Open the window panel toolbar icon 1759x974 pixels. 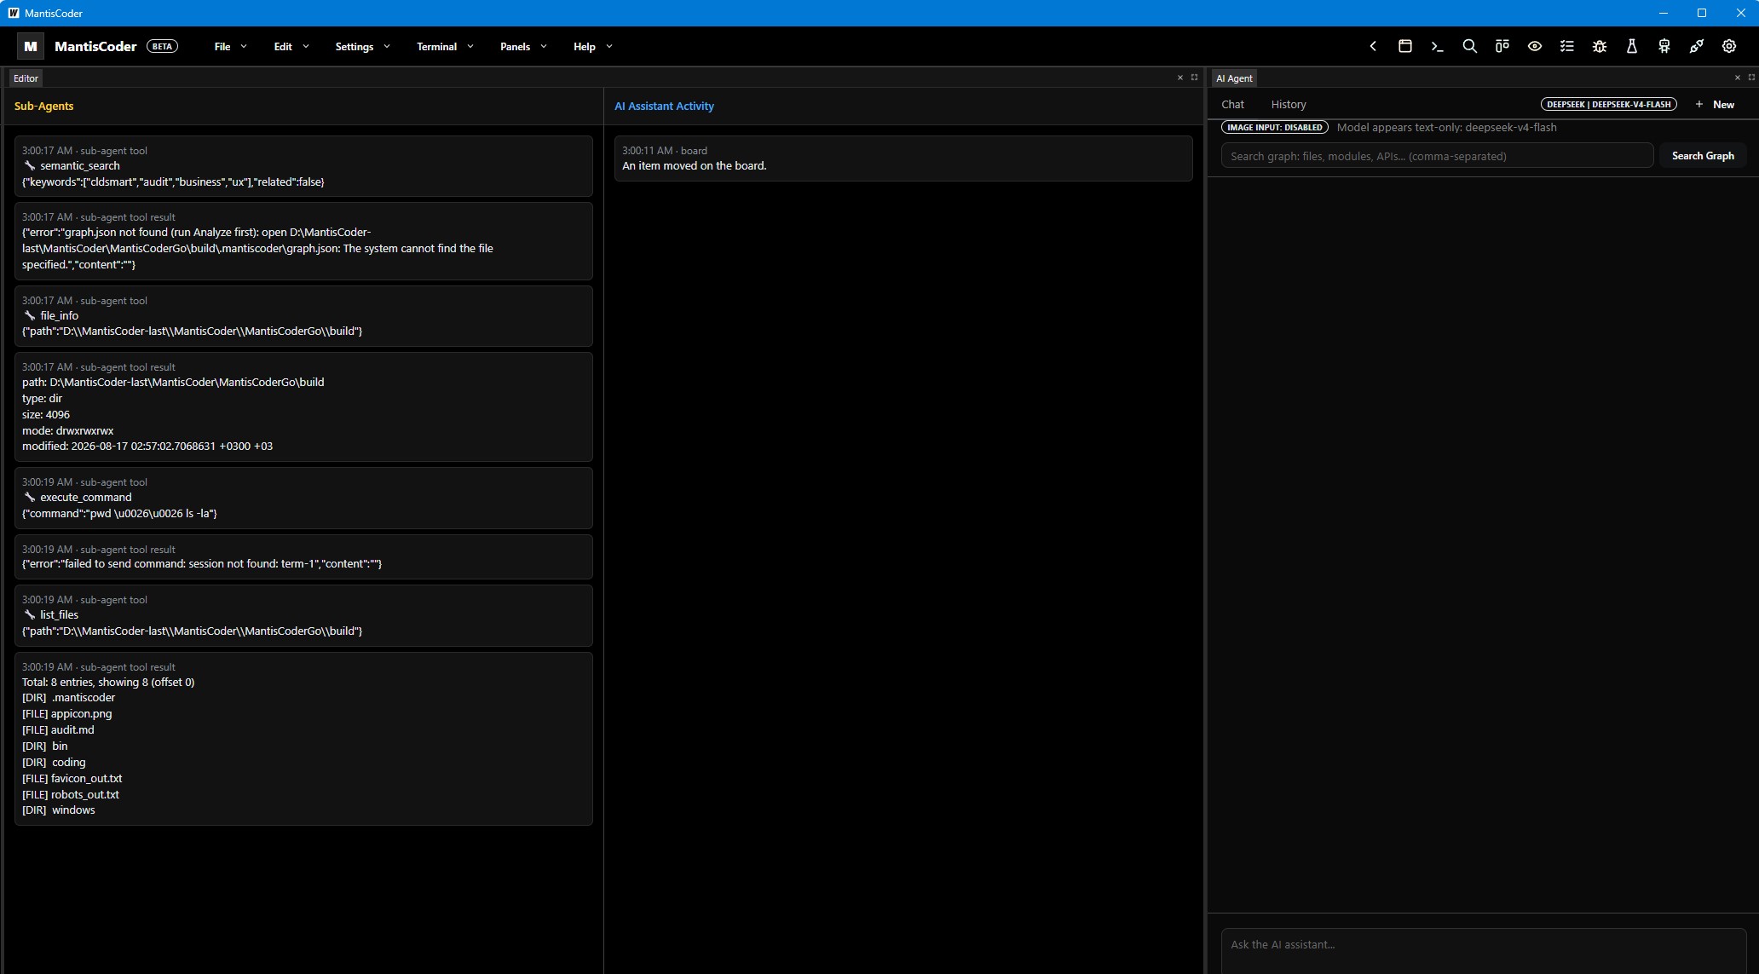(1405, 47)
